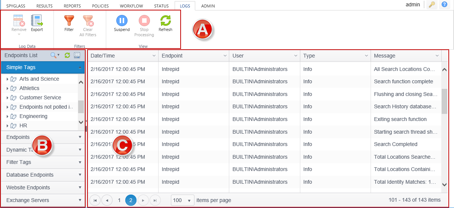
Task: Expand the Database Endpoints section
Action: (x=43, y=175)
